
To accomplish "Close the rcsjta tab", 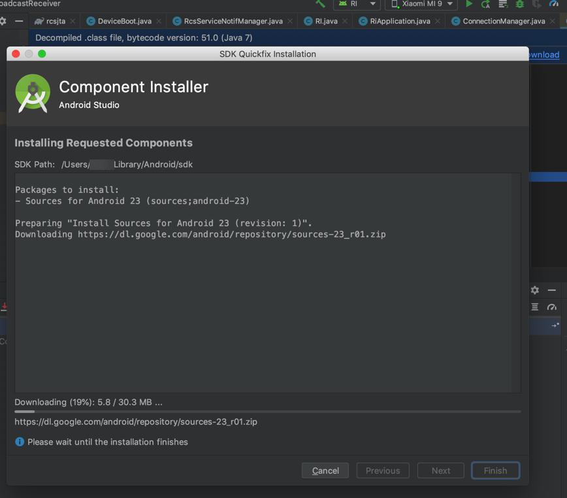I will [x=73, y=22].
